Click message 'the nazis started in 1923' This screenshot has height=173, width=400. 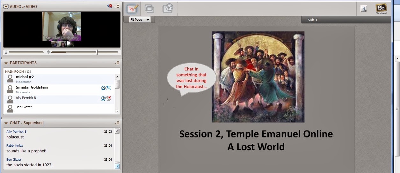[29, 165]
